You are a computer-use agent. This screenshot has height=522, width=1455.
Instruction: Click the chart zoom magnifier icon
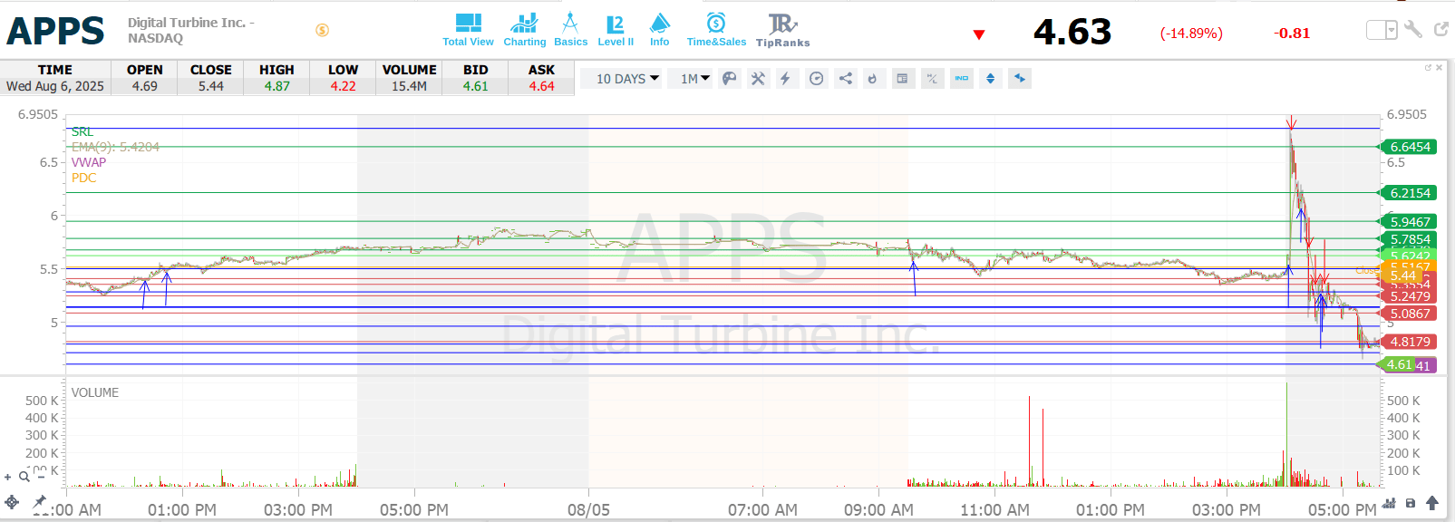[24, 476]
